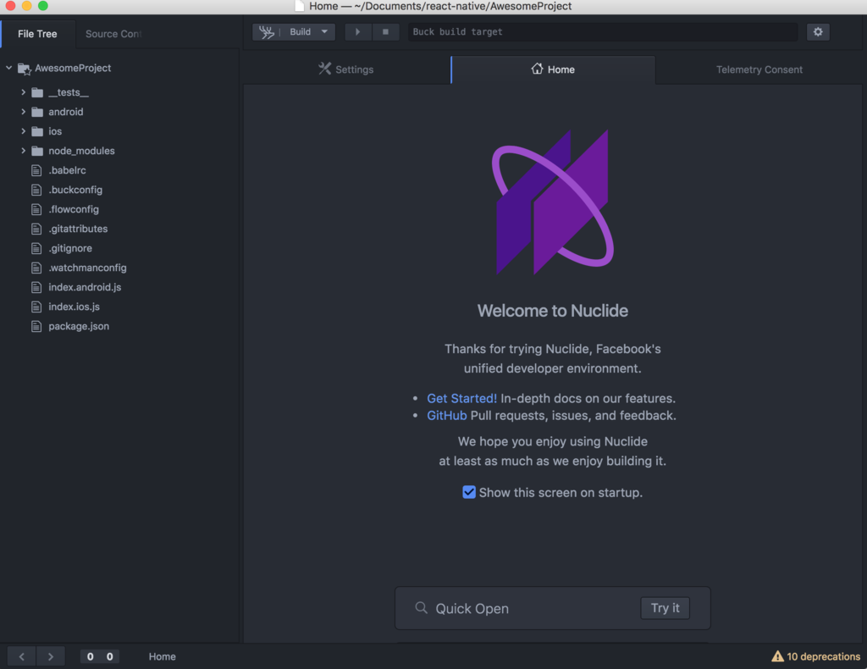Screen dimensions: 867x669
Task: Uncheck Show this screen on startup
Action: [x=469, y=492]
